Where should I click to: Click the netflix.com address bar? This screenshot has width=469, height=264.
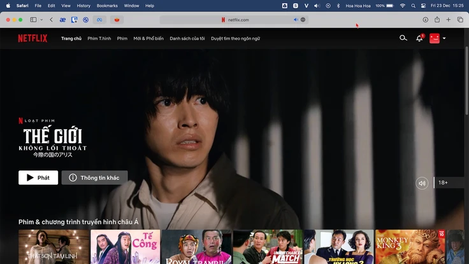coord(234,20)
